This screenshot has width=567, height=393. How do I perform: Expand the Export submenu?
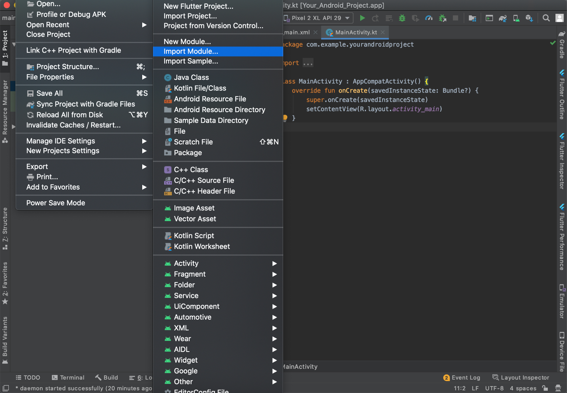(x=84, y=167)
